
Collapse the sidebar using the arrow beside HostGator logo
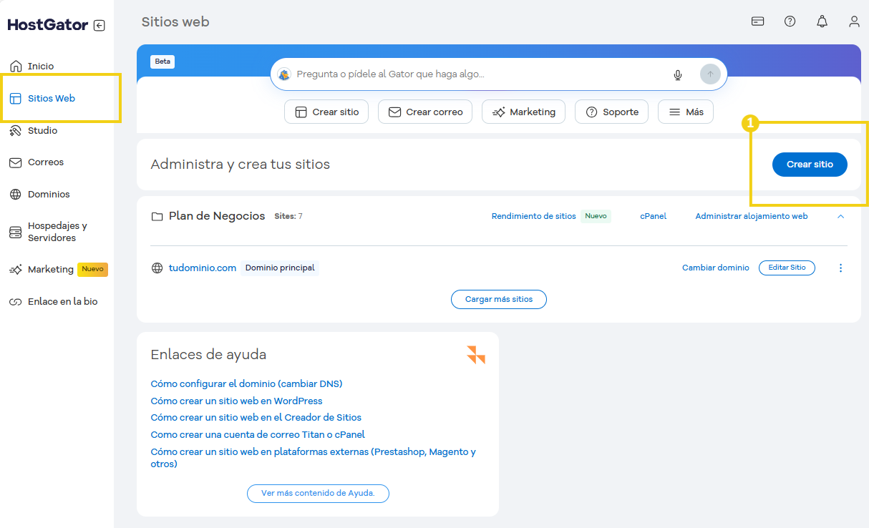pyautogui.click(x=99, y=24)
